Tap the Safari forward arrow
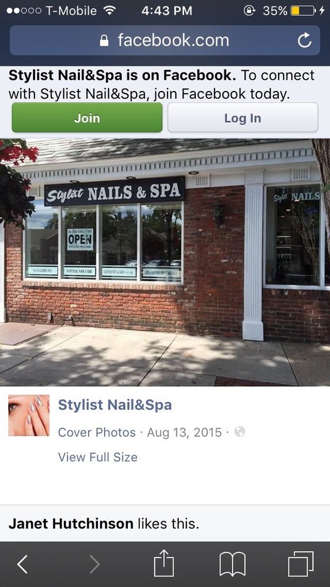 pos(94,564)
